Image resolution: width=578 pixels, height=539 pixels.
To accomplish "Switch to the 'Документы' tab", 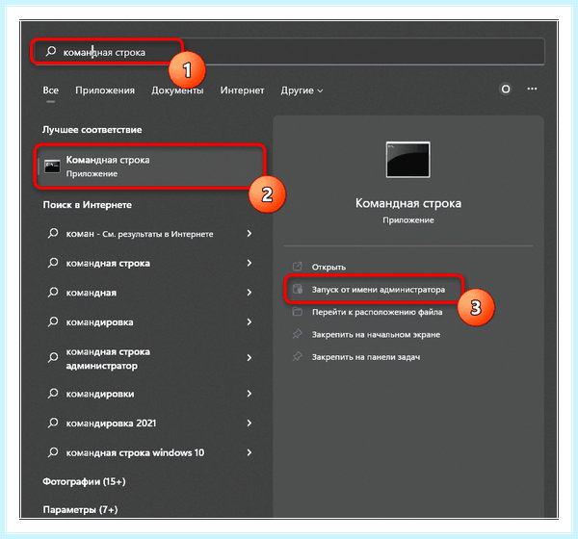I will pos(177,90).
